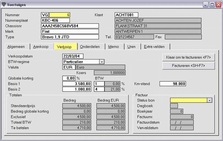Close the Voertuigen window
Viewport: 223px width, 141px height.
click(218, 5)
